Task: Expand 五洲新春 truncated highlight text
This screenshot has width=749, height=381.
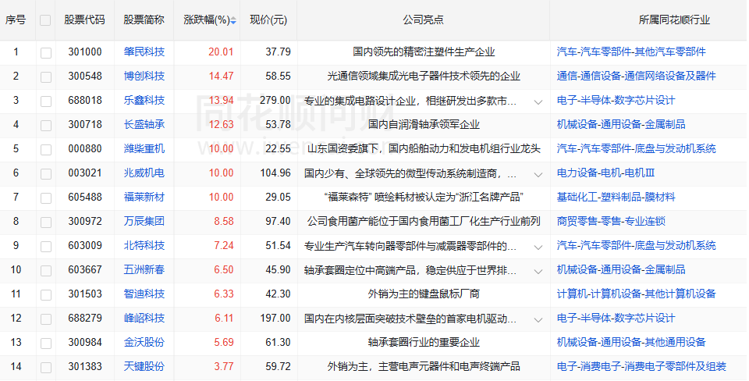Action: (538, 271)
